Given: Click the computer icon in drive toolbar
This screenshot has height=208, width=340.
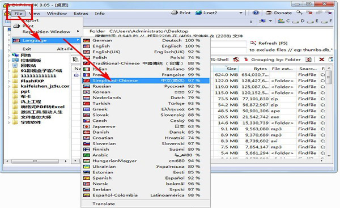Looking at the screenshot, I should click(262, 21).
